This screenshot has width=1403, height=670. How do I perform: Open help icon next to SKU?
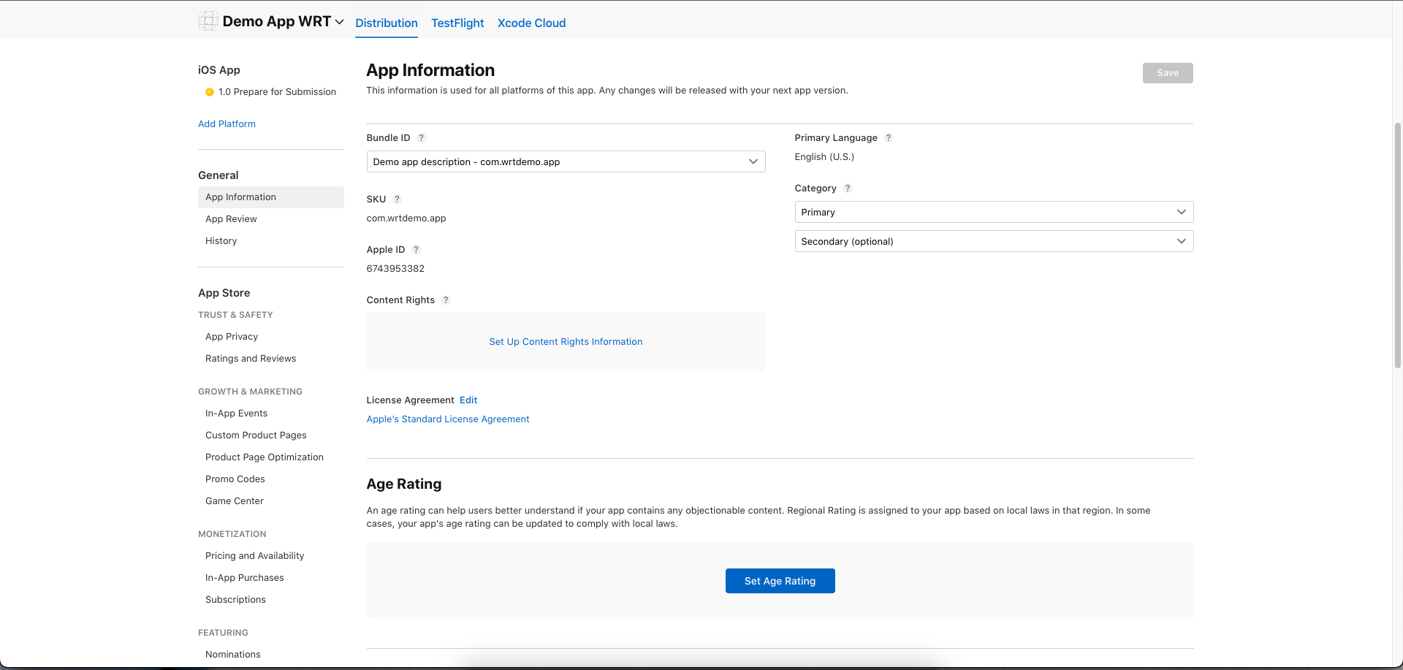[x=398, y=199]
